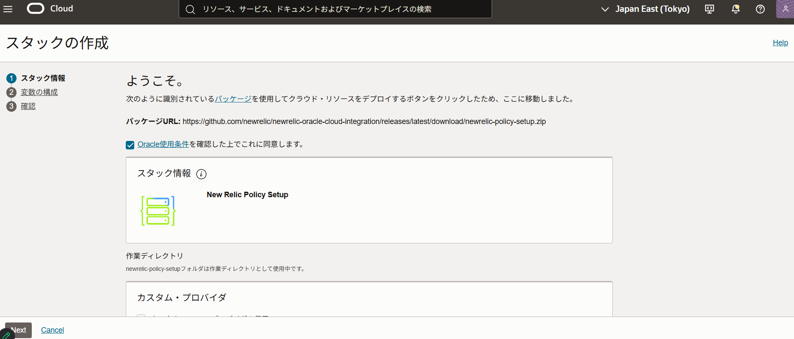The image size is (794, 339).
Task: Go to step 2 変数の構成
Action: click(x=39, y=92)
